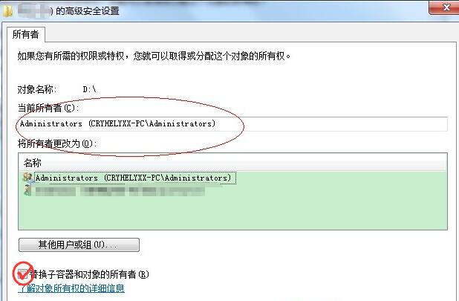Enable 替换子容器和对象的所有者 checkbox
The image size is (459, 301).
pos(22,274)
